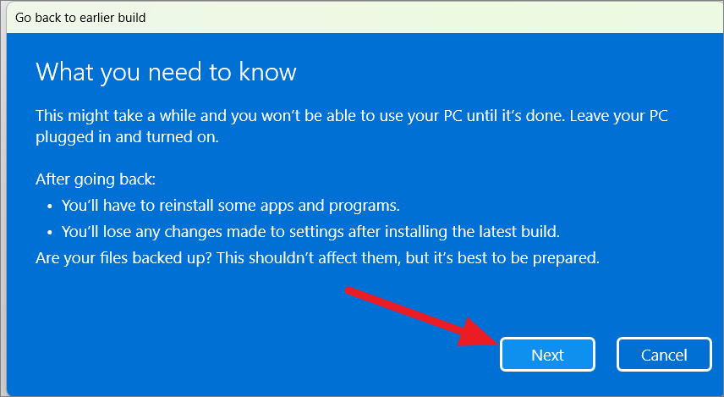Image resolution: width=724 pixels, height=397 pixels.
Task: Click the 'until it's done' phrase in first paragraph
Action: 514,115
